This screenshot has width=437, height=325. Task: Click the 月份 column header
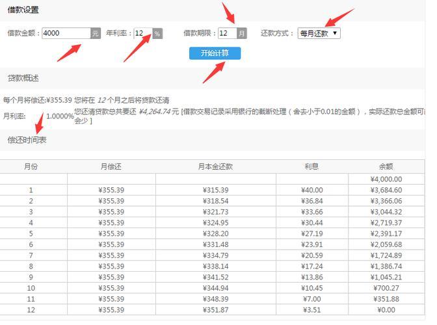tap(31, 166)
